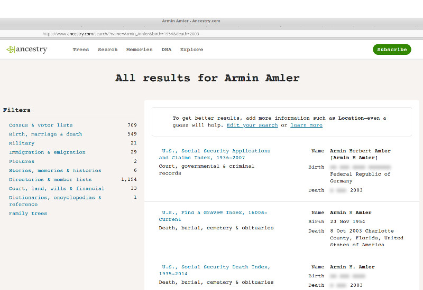Filter by Military records
Viewport: 423px width, 290px height.
click(x=22, y=143)
